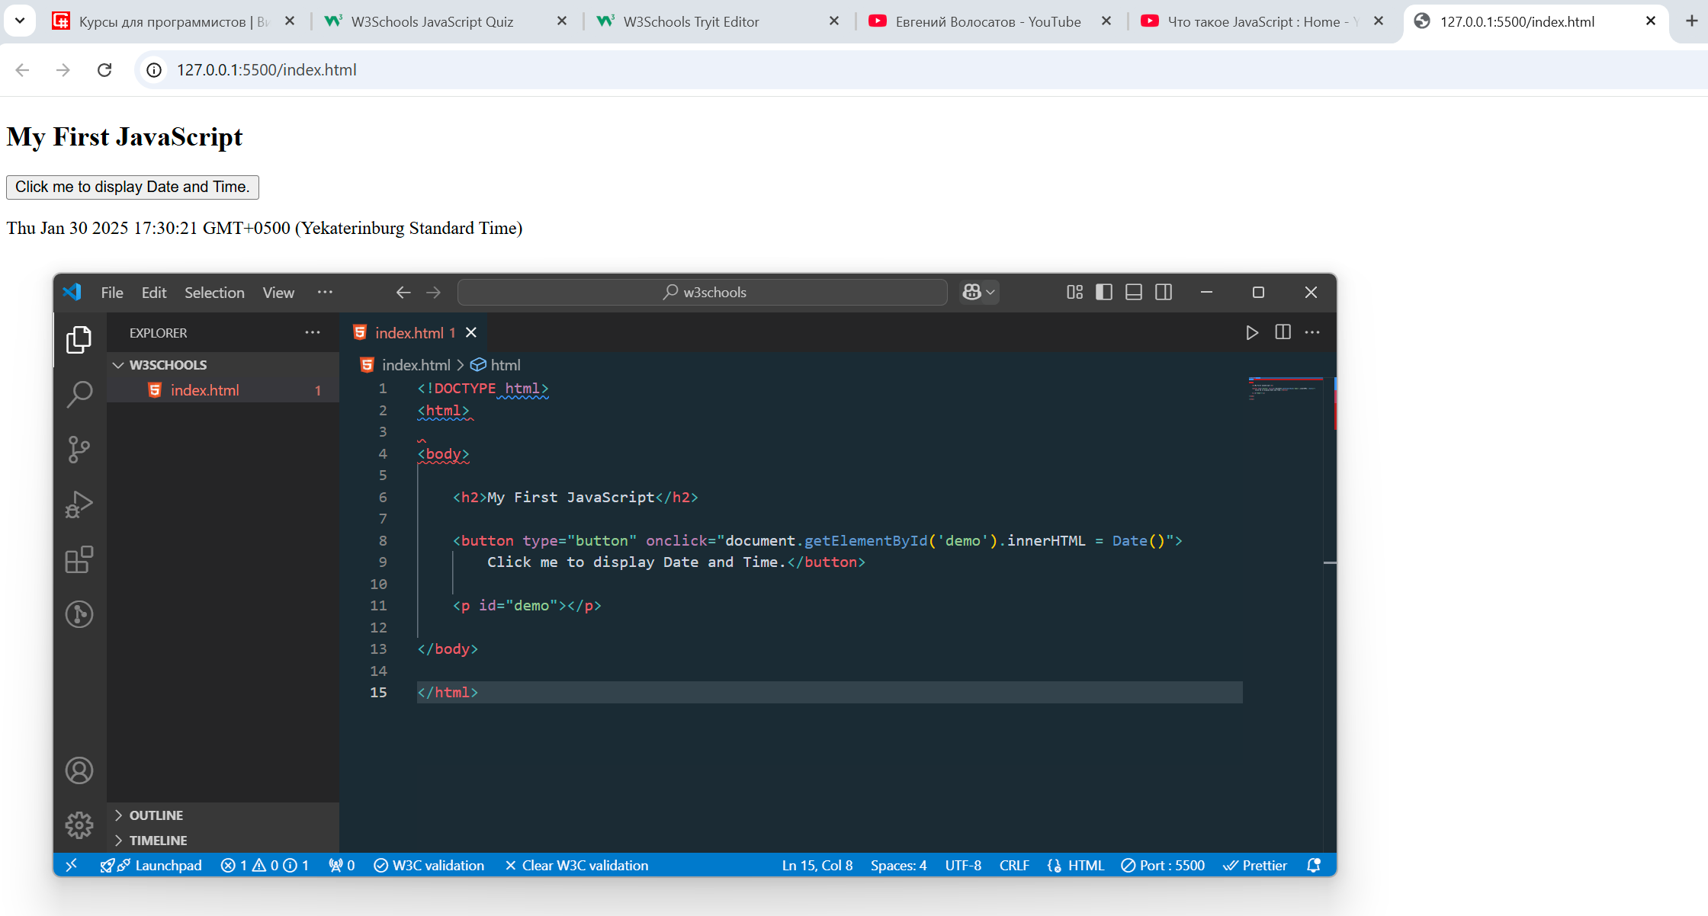Open the Git Graph icon in the activity bar
Screen dimensions: 1708x916
79,614
